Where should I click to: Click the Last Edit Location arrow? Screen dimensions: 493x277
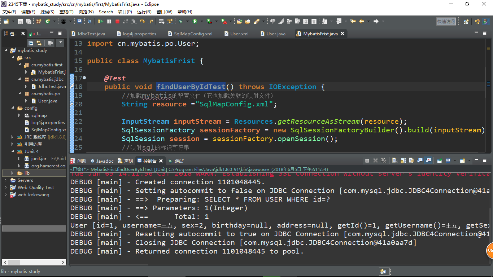[353, 21]
